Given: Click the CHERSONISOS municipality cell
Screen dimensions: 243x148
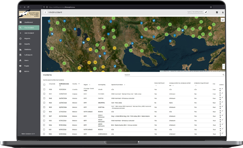Looking at the screenshot, I should [102, 134].
